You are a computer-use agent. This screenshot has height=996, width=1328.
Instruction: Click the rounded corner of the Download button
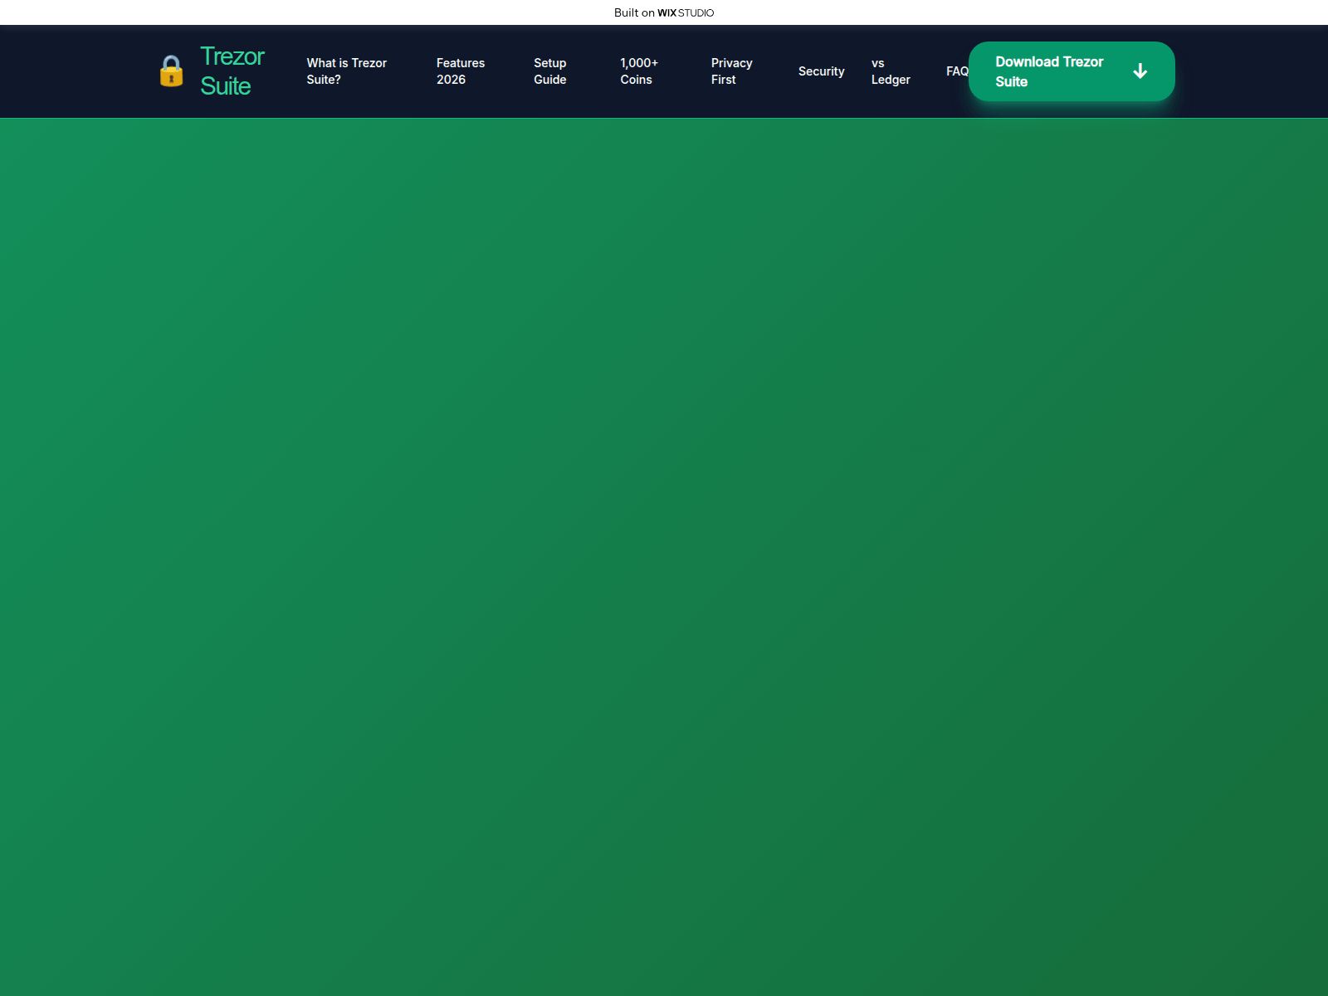[979, 45]
